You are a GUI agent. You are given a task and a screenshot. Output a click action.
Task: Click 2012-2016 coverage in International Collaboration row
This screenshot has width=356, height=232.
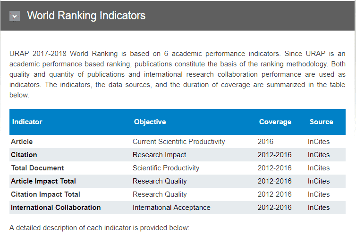click(x=274, y=208)
